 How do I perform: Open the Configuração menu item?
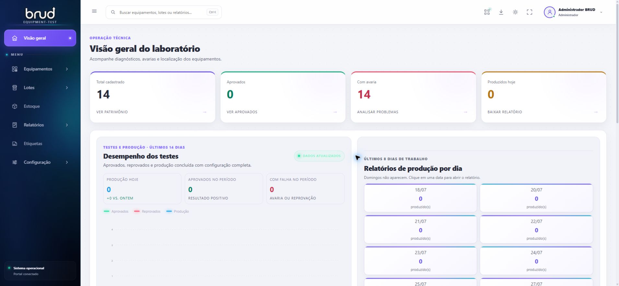[40, 162]
